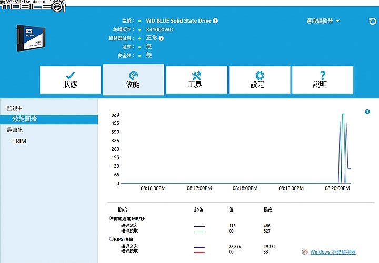The image size is (379, 263).
Task: Click the purple IOPS write color line
Action: [200, 247]
